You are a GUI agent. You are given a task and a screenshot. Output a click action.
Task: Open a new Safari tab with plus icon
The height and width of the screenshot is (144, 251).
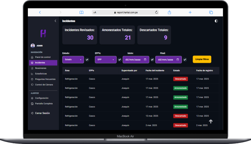(190, 12)
